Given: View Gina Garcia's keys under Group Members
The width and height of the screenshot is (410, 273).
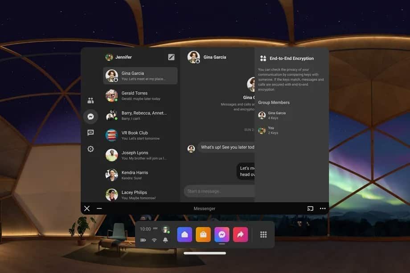Looking at the screenshot, I should [x=272, y=115].
